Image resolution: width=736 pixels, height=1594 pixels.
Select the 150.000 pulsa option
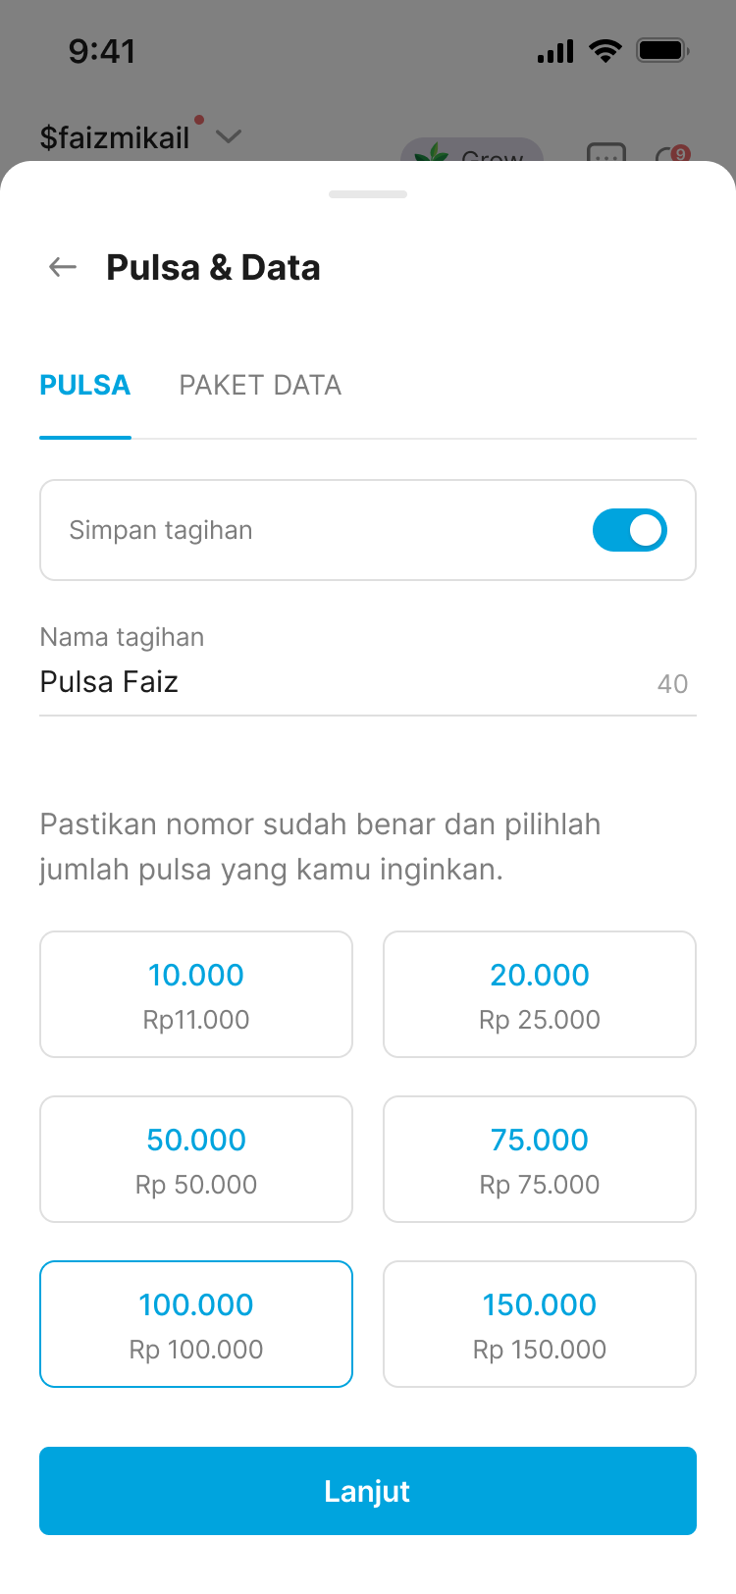pyautogui.click(x=540, y=1324)
